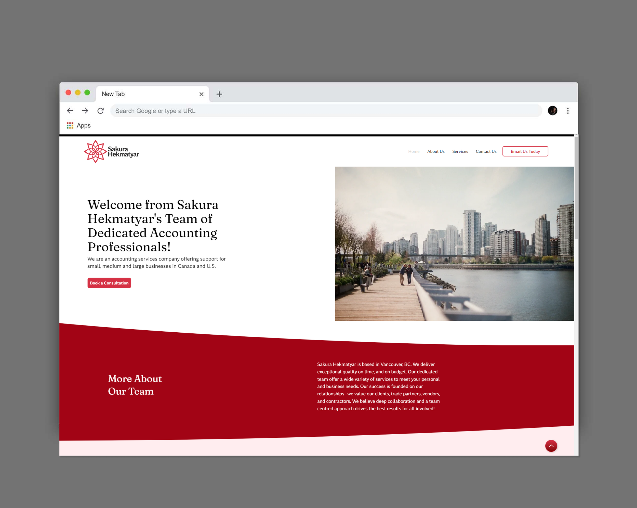Open the three-dot browser menu

568,111
